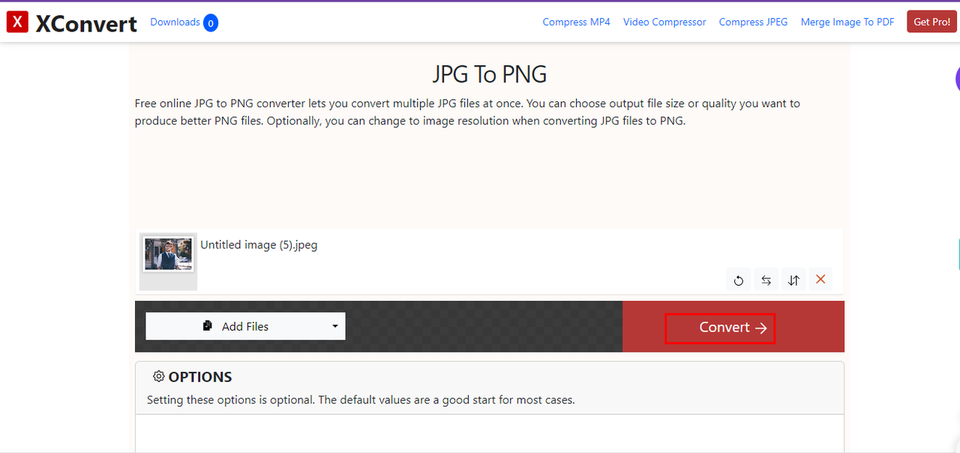The height and width of the screenshot is (453, 960).
Task: Click the vertical flip arrows icon
Action: [793, 280]
